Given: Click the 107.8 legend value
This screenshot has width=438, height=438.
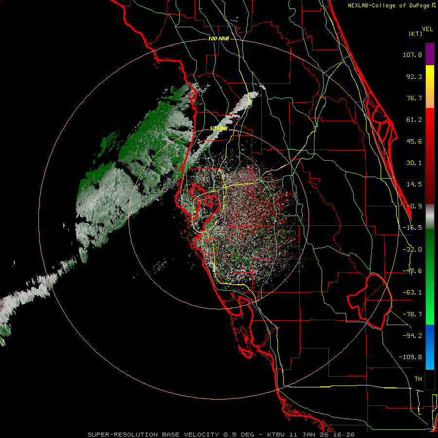Looking at the screenshot, I should pos(412,55).
